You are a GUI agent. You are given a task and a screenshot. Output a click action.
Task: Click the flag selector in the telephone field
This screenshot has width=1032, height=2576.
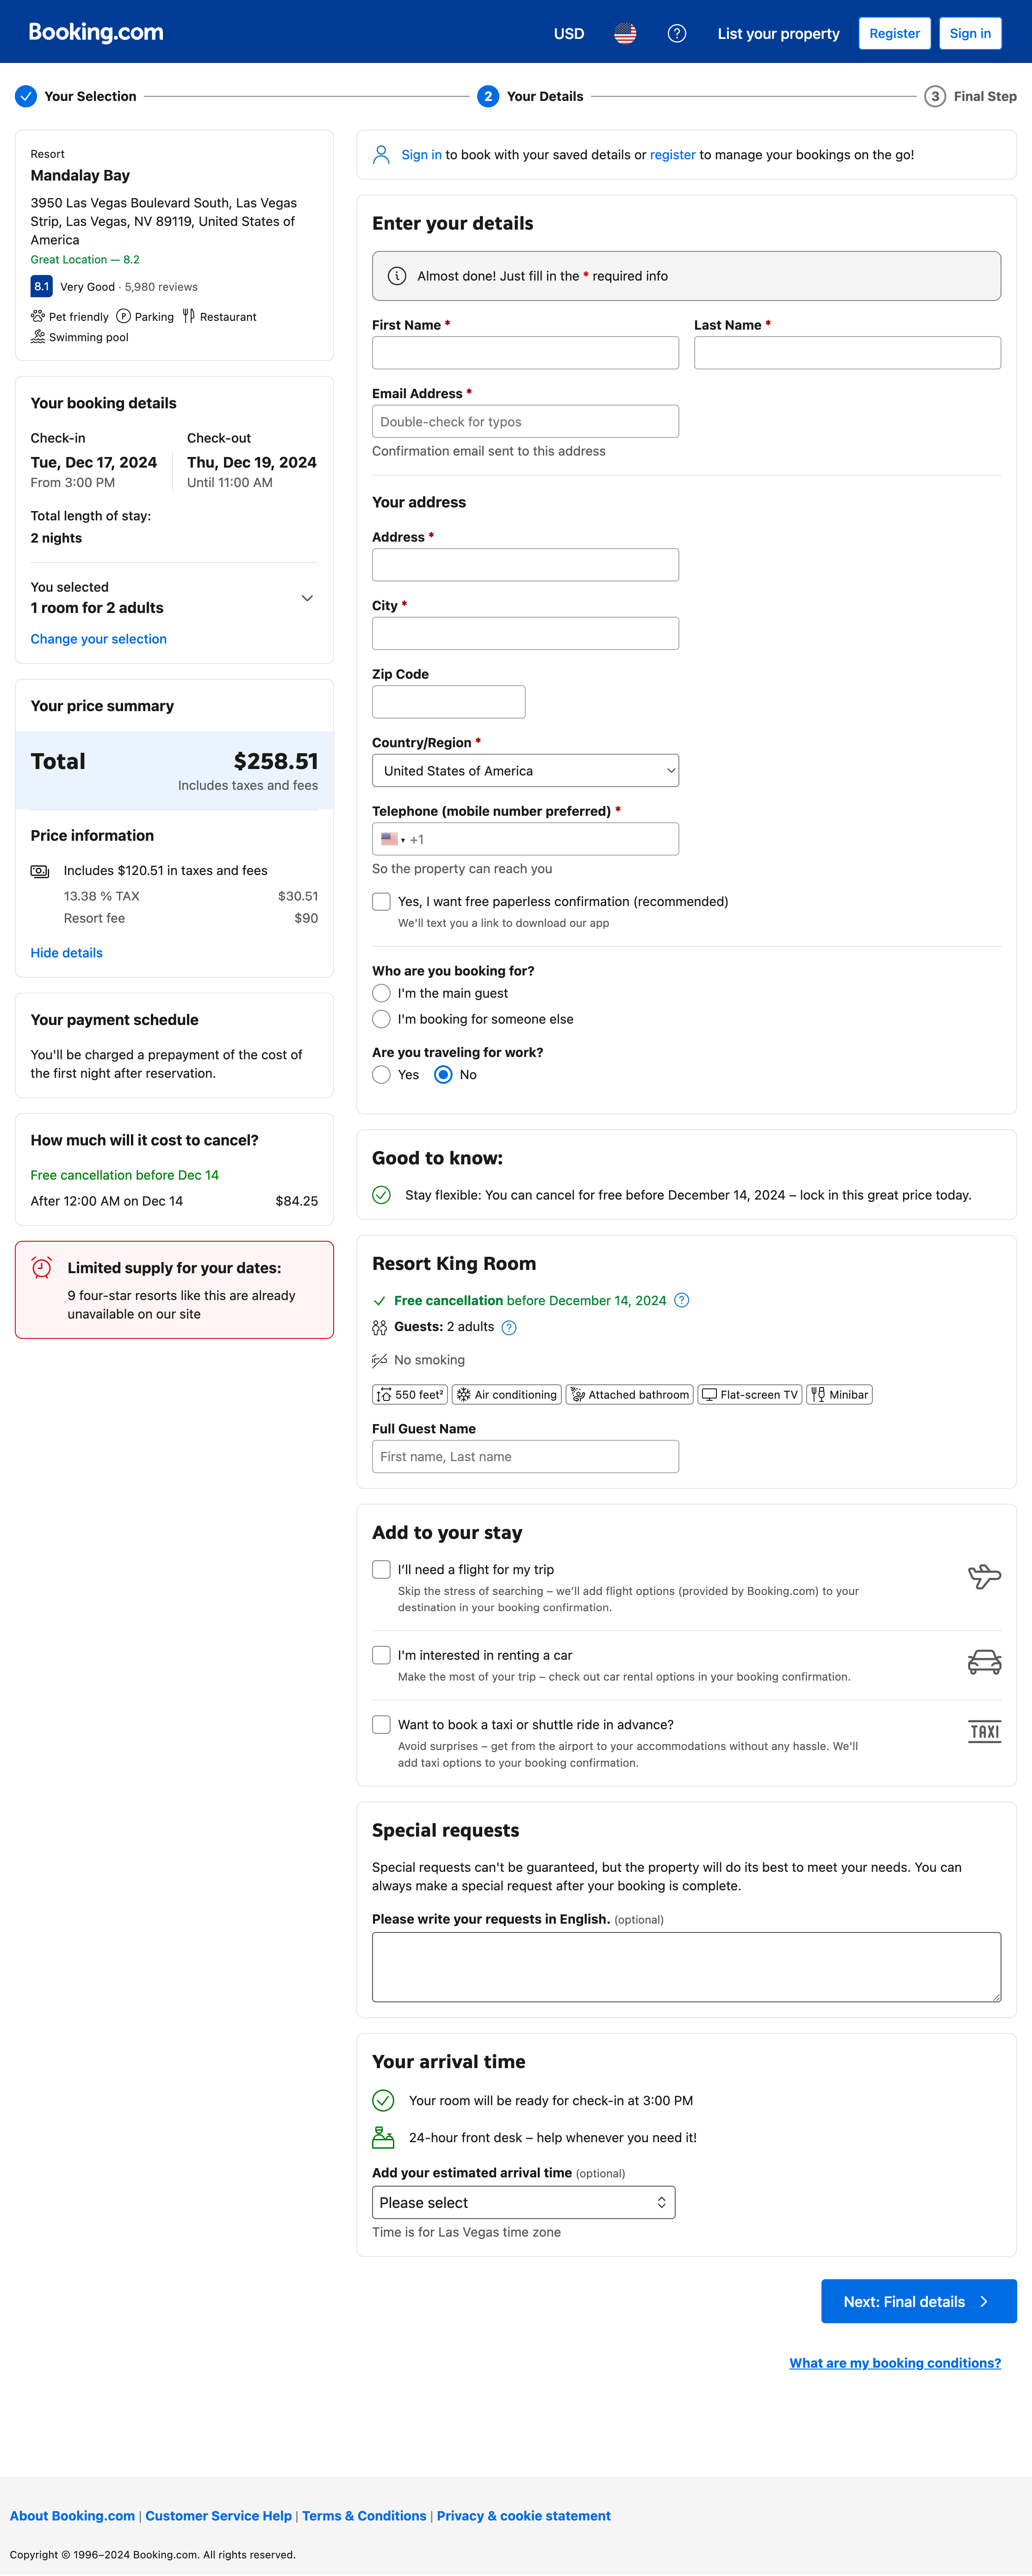[x=392, y=838]
